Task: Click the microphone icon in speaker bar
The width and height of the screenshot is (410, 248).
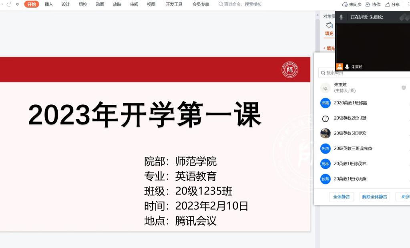Action: pos(341,17)
